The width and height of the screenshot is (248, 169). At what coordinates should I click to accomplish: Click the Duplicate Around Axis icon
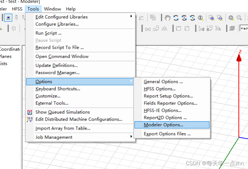[210, 28]
